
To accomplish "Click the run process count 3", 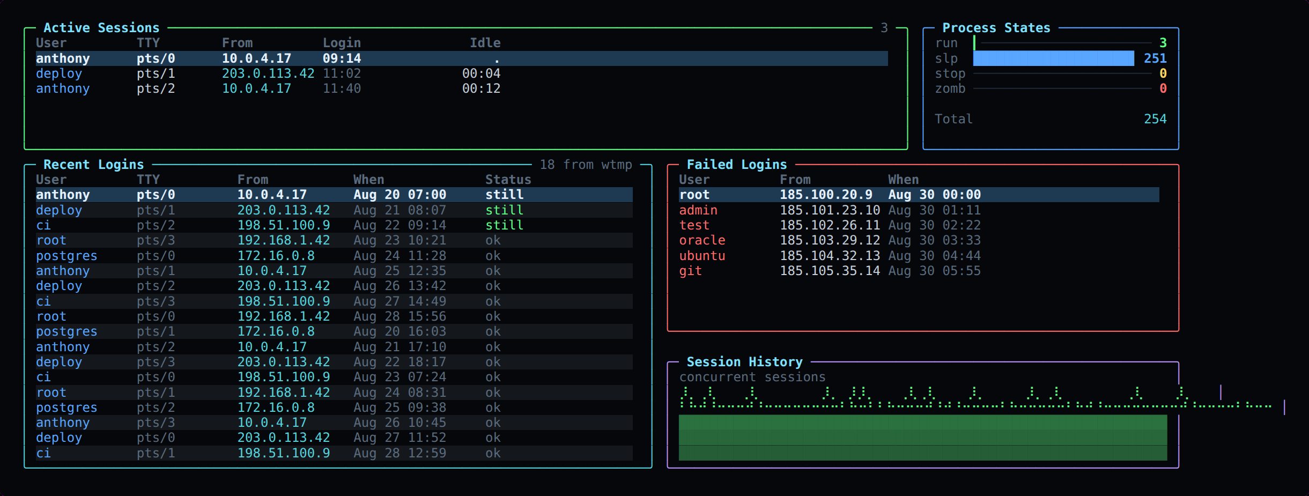I will [x=1163, y=43].
